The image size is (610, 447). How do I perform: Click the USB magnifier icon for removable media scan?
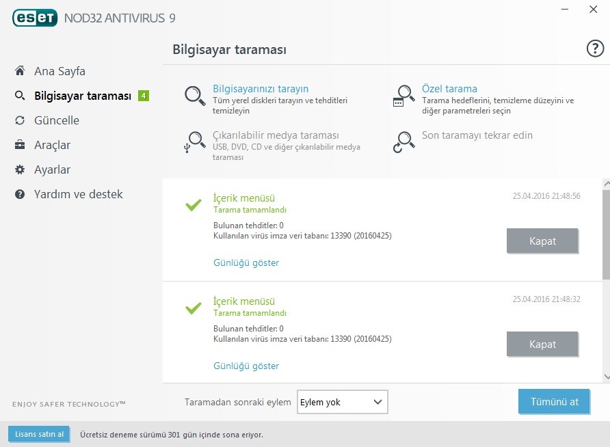click(x=194, y=142)
